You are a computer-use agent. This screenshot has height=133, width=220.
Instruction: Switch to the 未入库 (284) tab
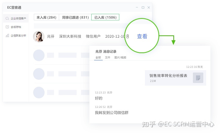pyautogui.click(x=46, y=17)
